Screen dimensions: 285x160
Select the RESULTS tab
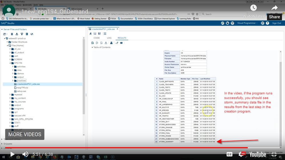click(x=122, y=38)
